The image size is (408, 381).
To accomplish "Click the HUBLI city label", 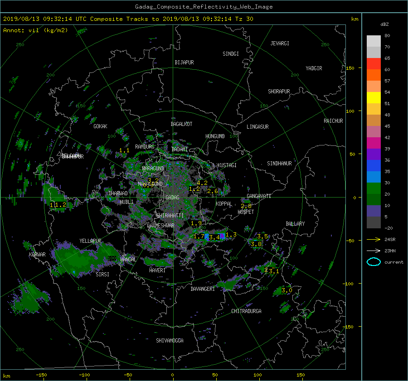I will point(126,202).
